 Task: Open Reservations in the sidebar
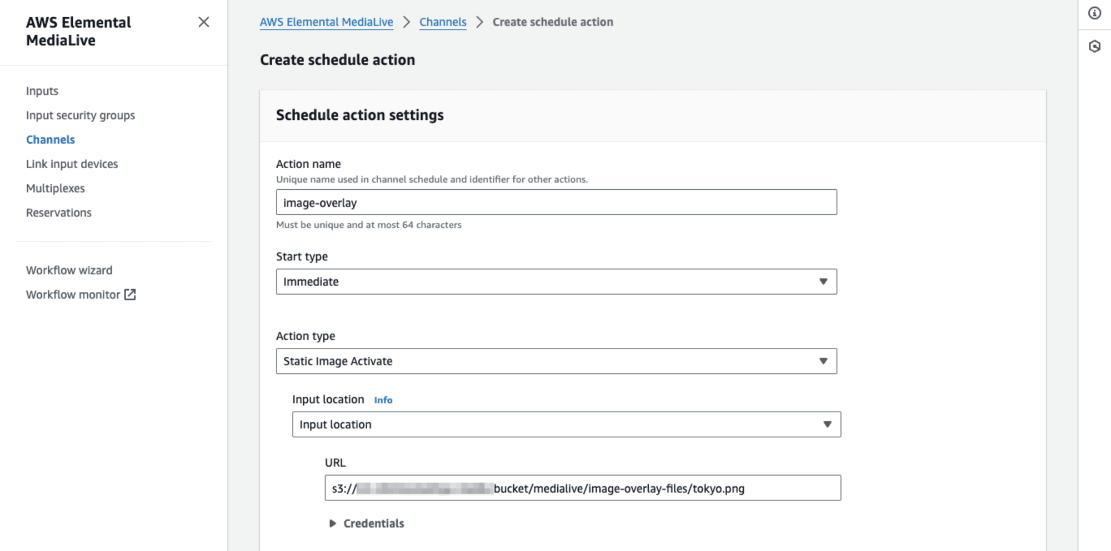(59, 213)
